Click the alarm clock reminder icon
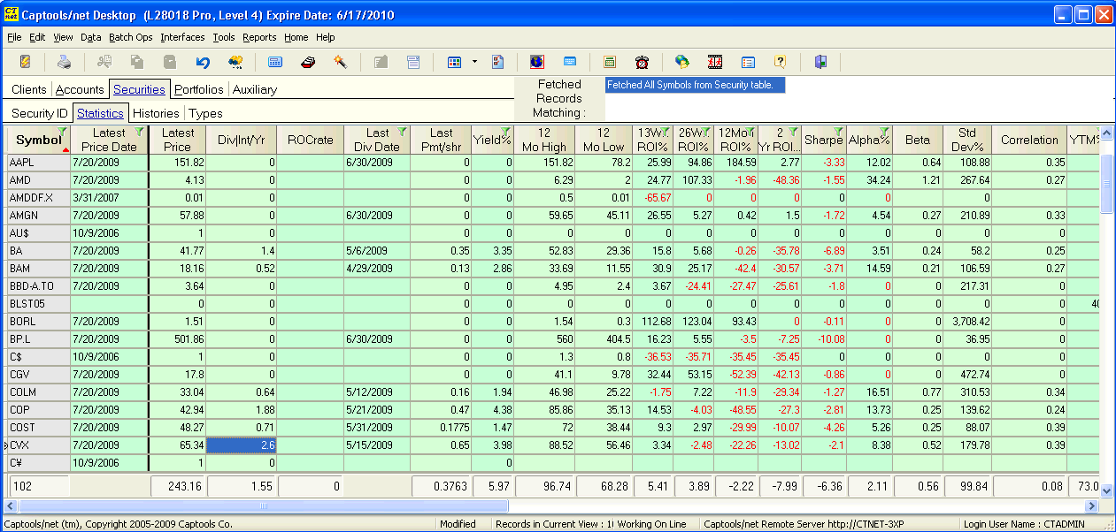This screenshot has height=532, width=1116. [x=643, y=62]
